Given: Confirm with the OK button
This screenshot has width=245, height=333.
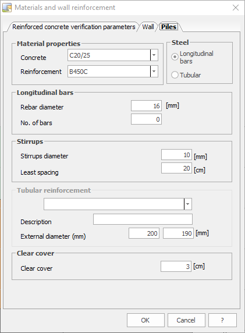Looking at the screenshot, I should 145,320.
